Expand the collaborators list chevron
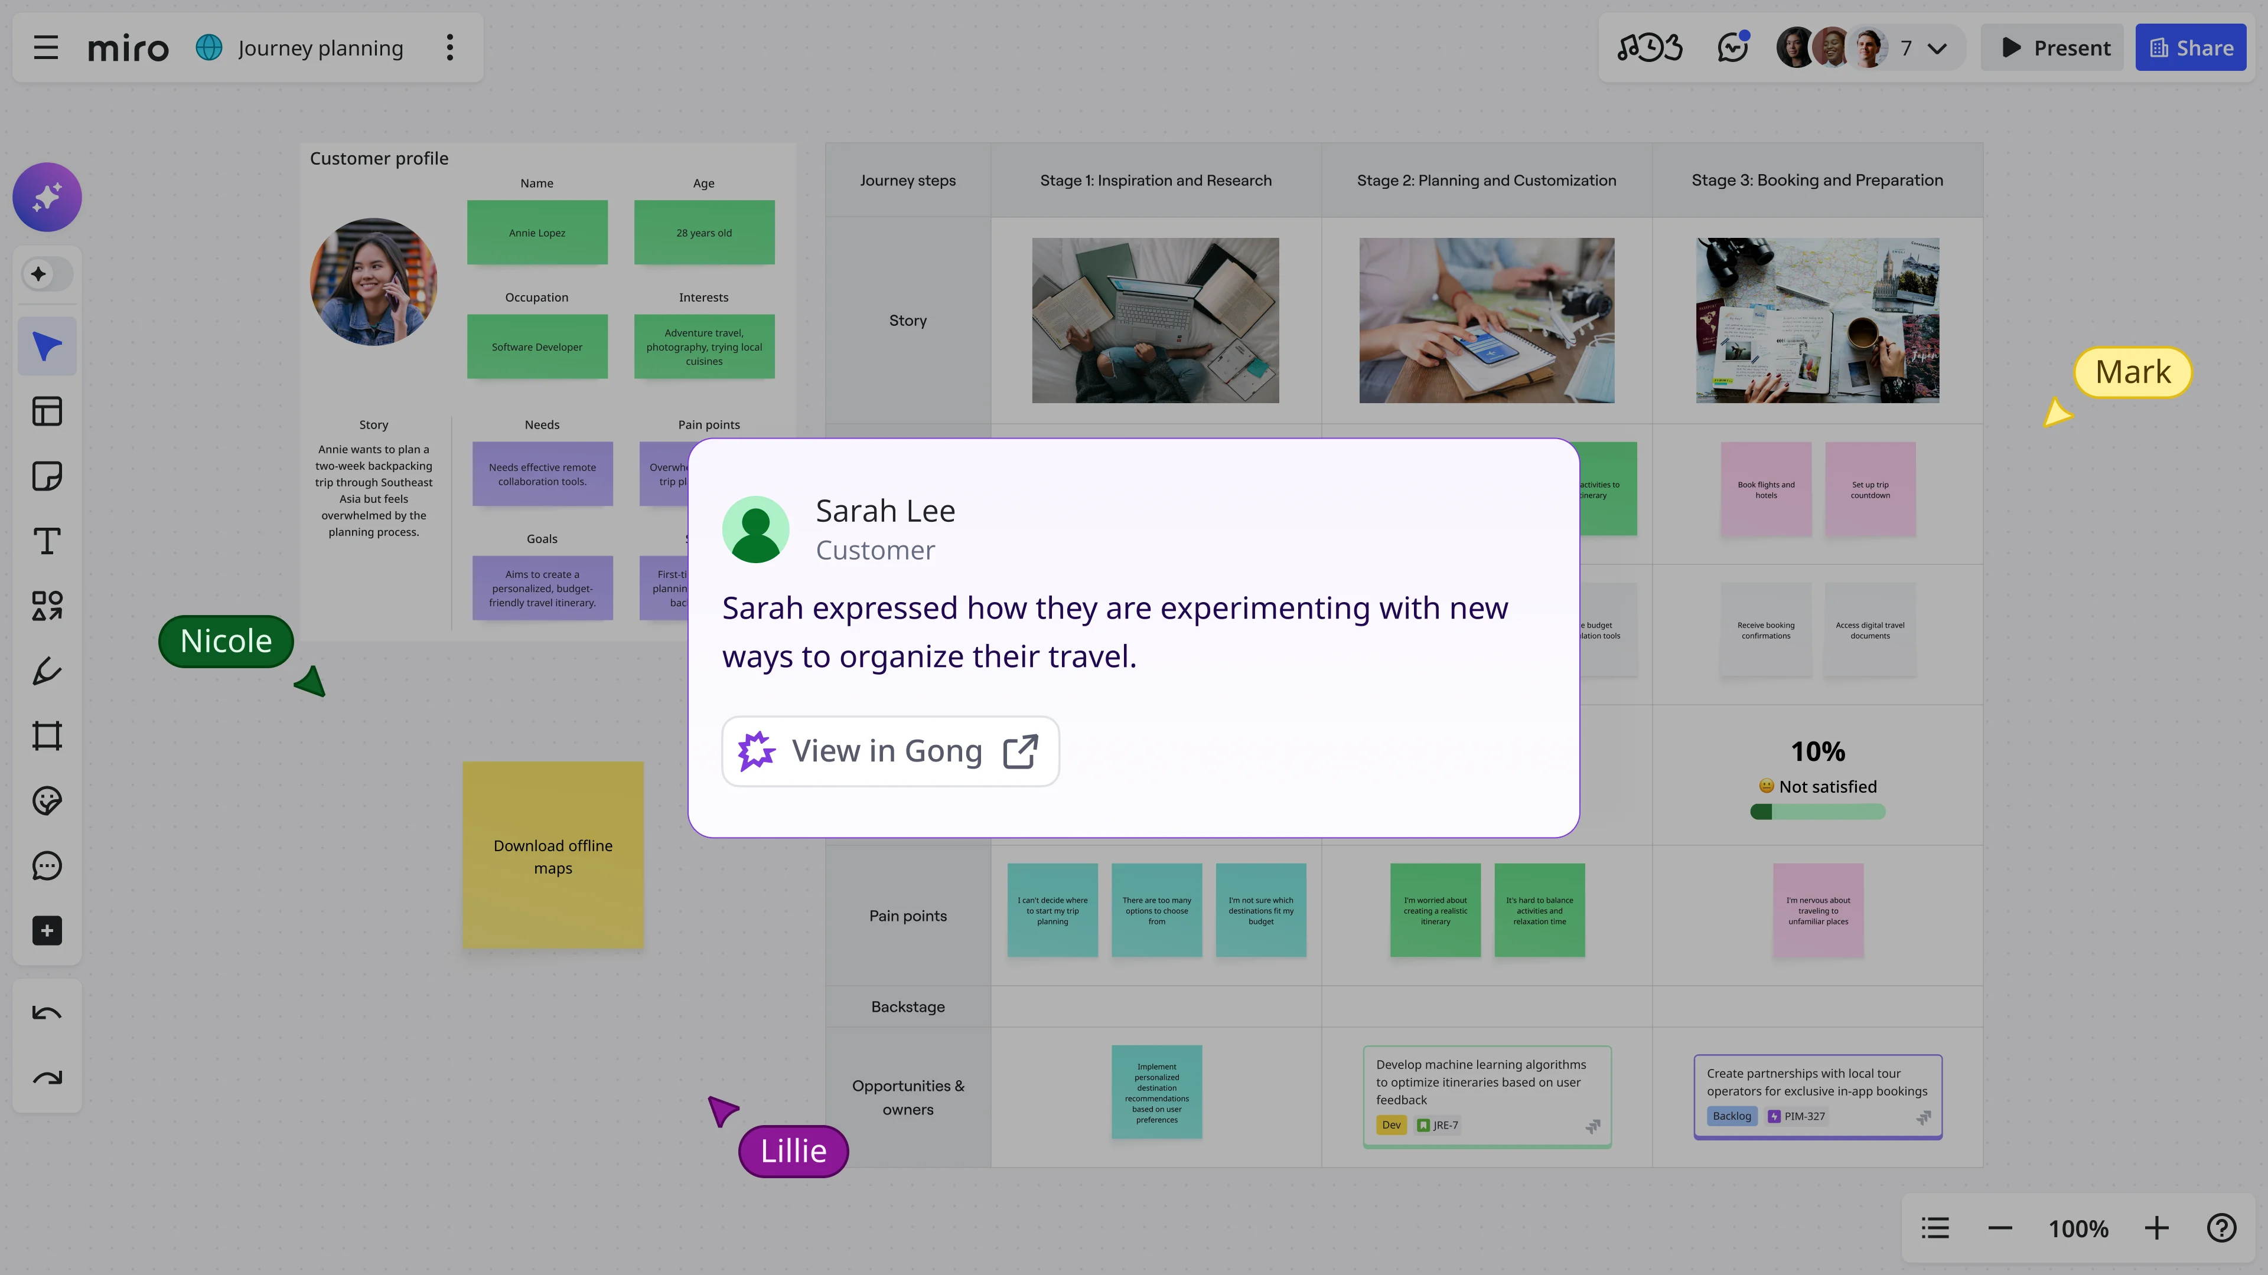This screenshot has height=1275, width=2268. 1937,48
